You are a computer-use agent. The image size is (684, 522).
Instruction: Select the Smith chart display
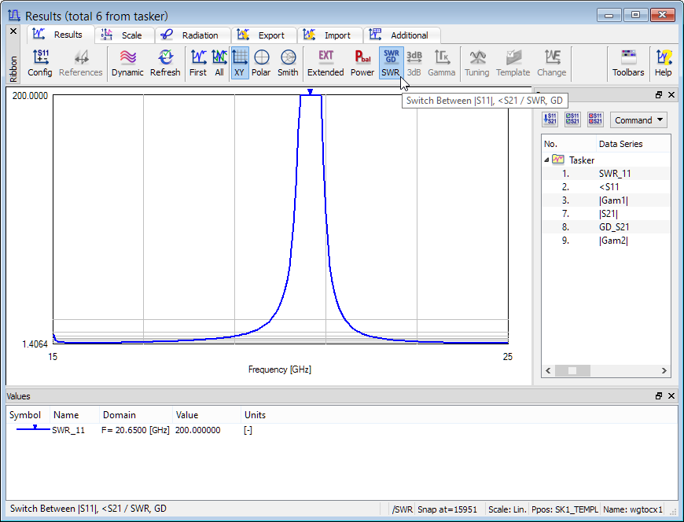click(x=288, y=63)
